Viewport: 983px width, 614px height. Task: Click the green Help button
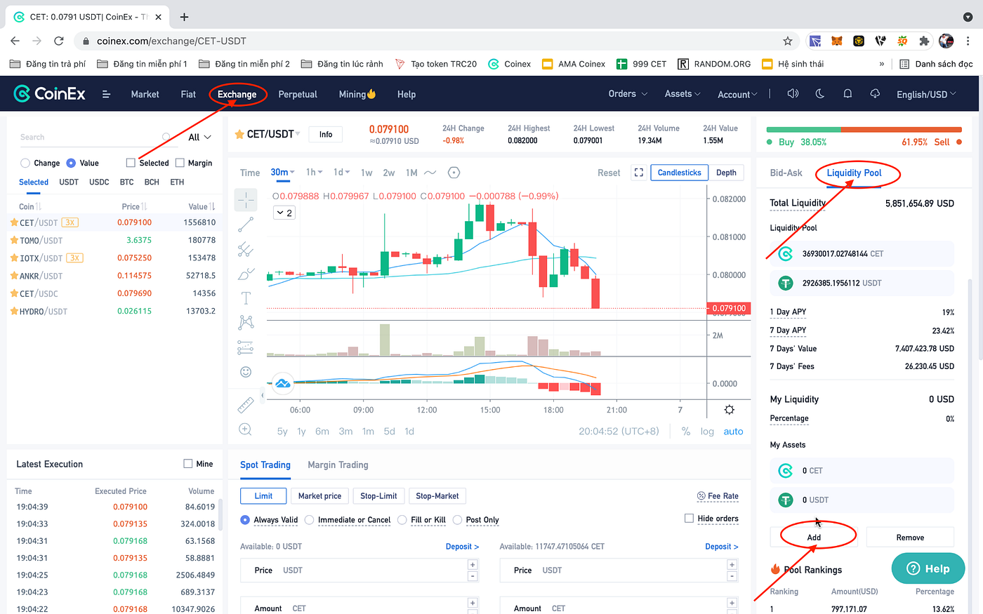coord(928,568)
